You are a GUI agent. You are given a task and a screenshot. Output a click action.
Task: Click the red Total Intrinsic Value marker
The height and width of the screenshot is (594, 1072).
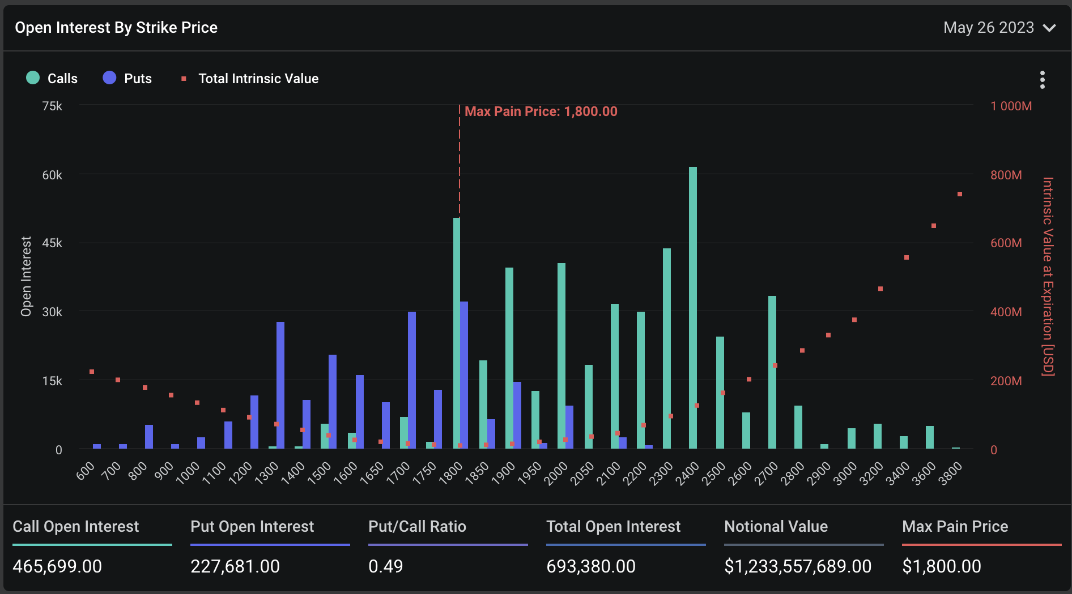click(184, 79)
